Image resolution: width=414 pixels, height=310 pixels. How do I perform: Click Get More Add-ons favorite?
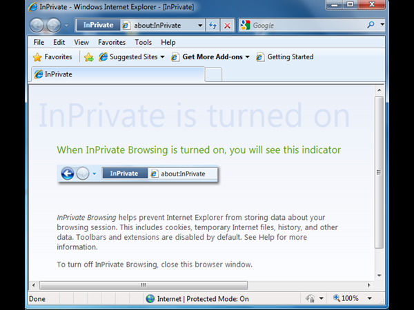(207, 57)
